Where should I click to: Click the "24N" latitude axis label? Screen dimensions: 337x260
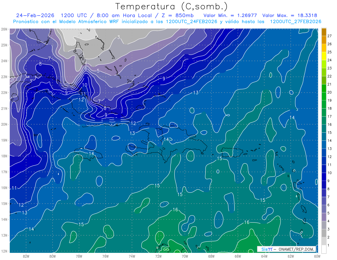[4, 61]
